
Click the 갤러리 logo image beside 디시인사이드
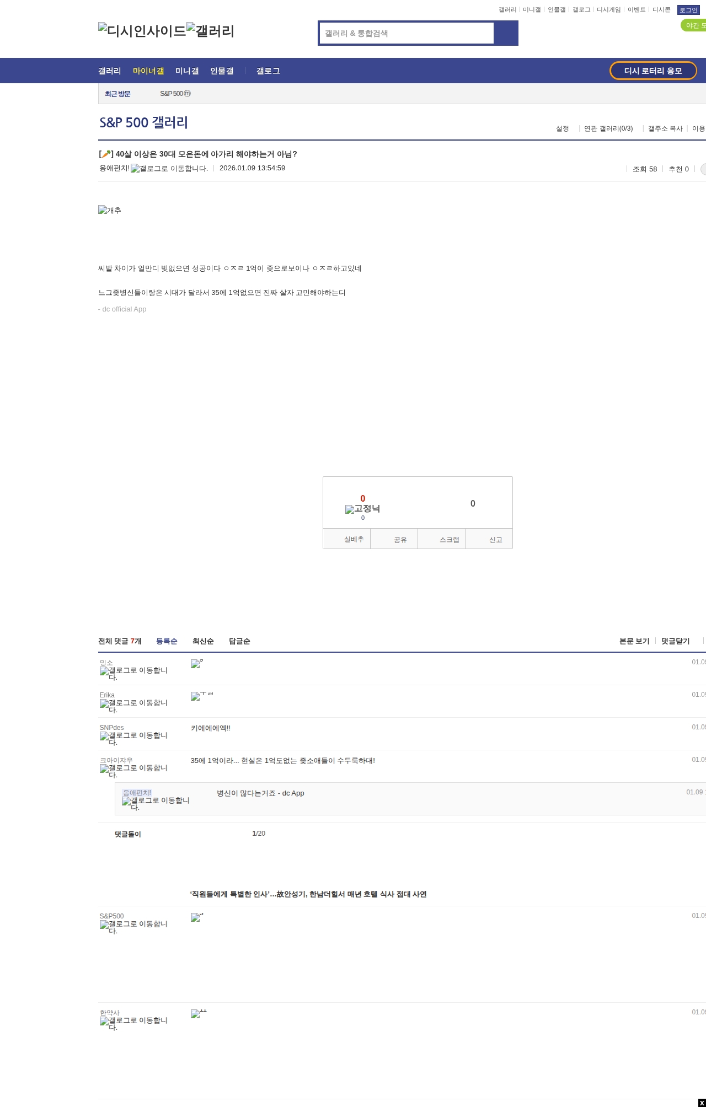point(211,31)
